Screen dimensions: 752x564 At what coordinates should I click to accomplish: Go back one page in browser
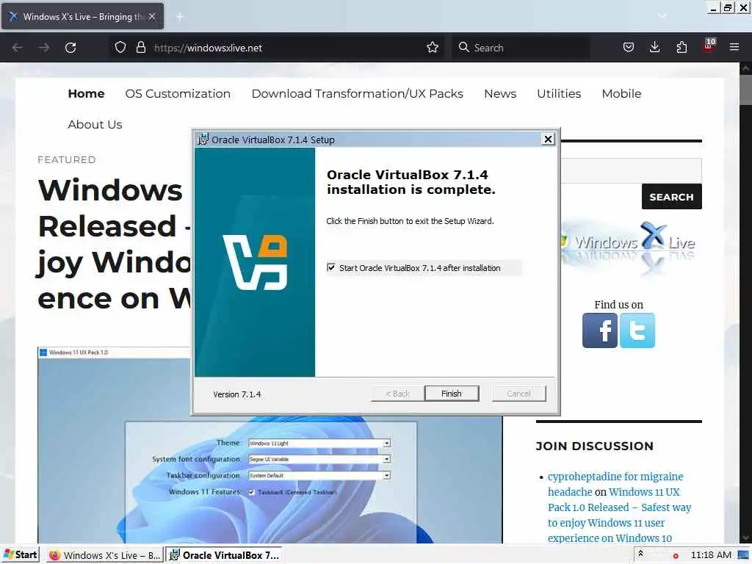click(x=18, y=48)
